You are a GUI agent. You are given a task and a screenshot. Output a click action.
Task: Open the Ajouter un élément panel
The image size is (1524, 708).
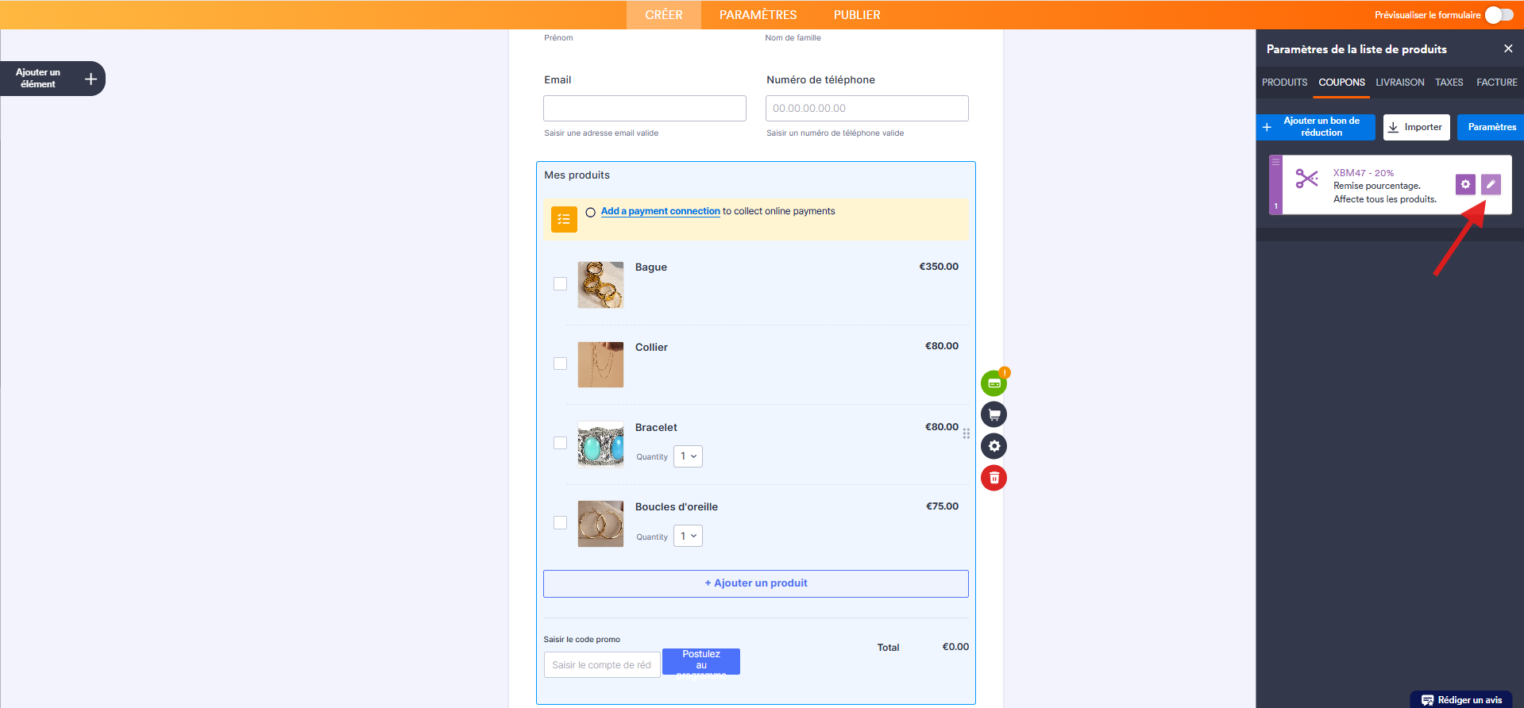click(52, 79)
